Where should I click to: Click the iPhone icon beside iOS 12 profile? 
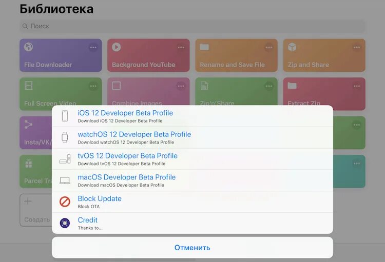point(65,116)
